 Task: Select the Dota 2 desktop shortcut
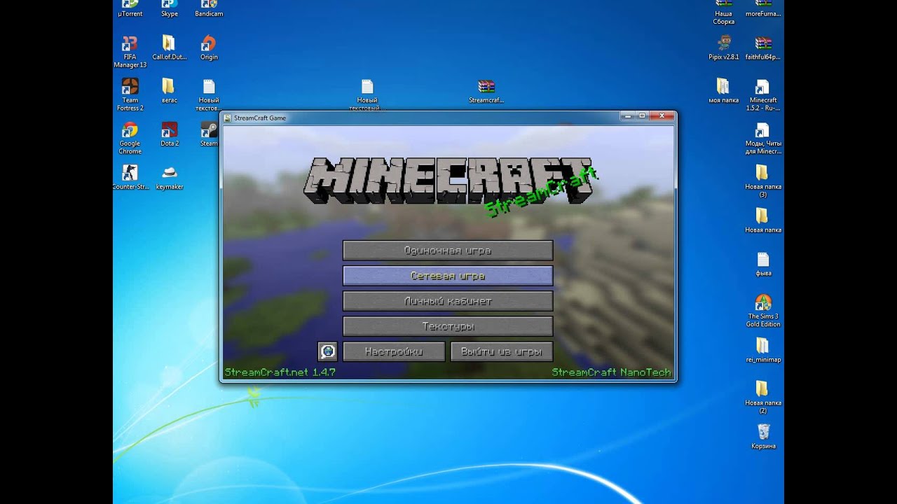point(170,134)
